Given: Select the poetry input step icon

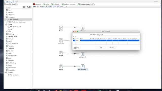Looking at the screenshot, I should point(61,66).
